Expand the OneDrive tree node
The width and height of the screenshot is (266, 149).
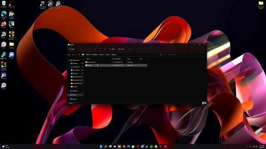[69, 91]
